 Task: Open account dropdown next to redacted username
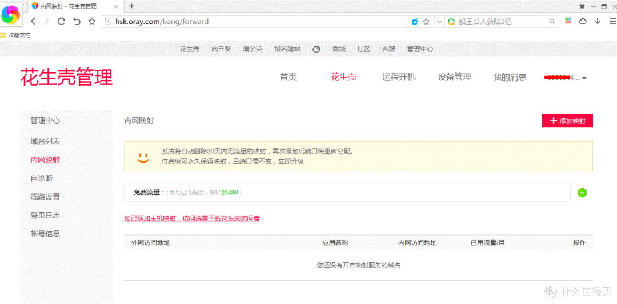[x=584, y=78]
